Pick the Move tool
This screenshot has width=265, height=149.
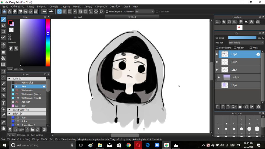[x=3, y=45]
